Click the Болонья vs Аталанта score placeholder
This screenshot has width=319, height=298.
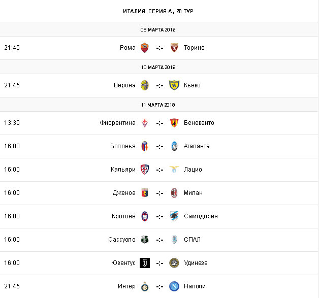pos(160,146)
